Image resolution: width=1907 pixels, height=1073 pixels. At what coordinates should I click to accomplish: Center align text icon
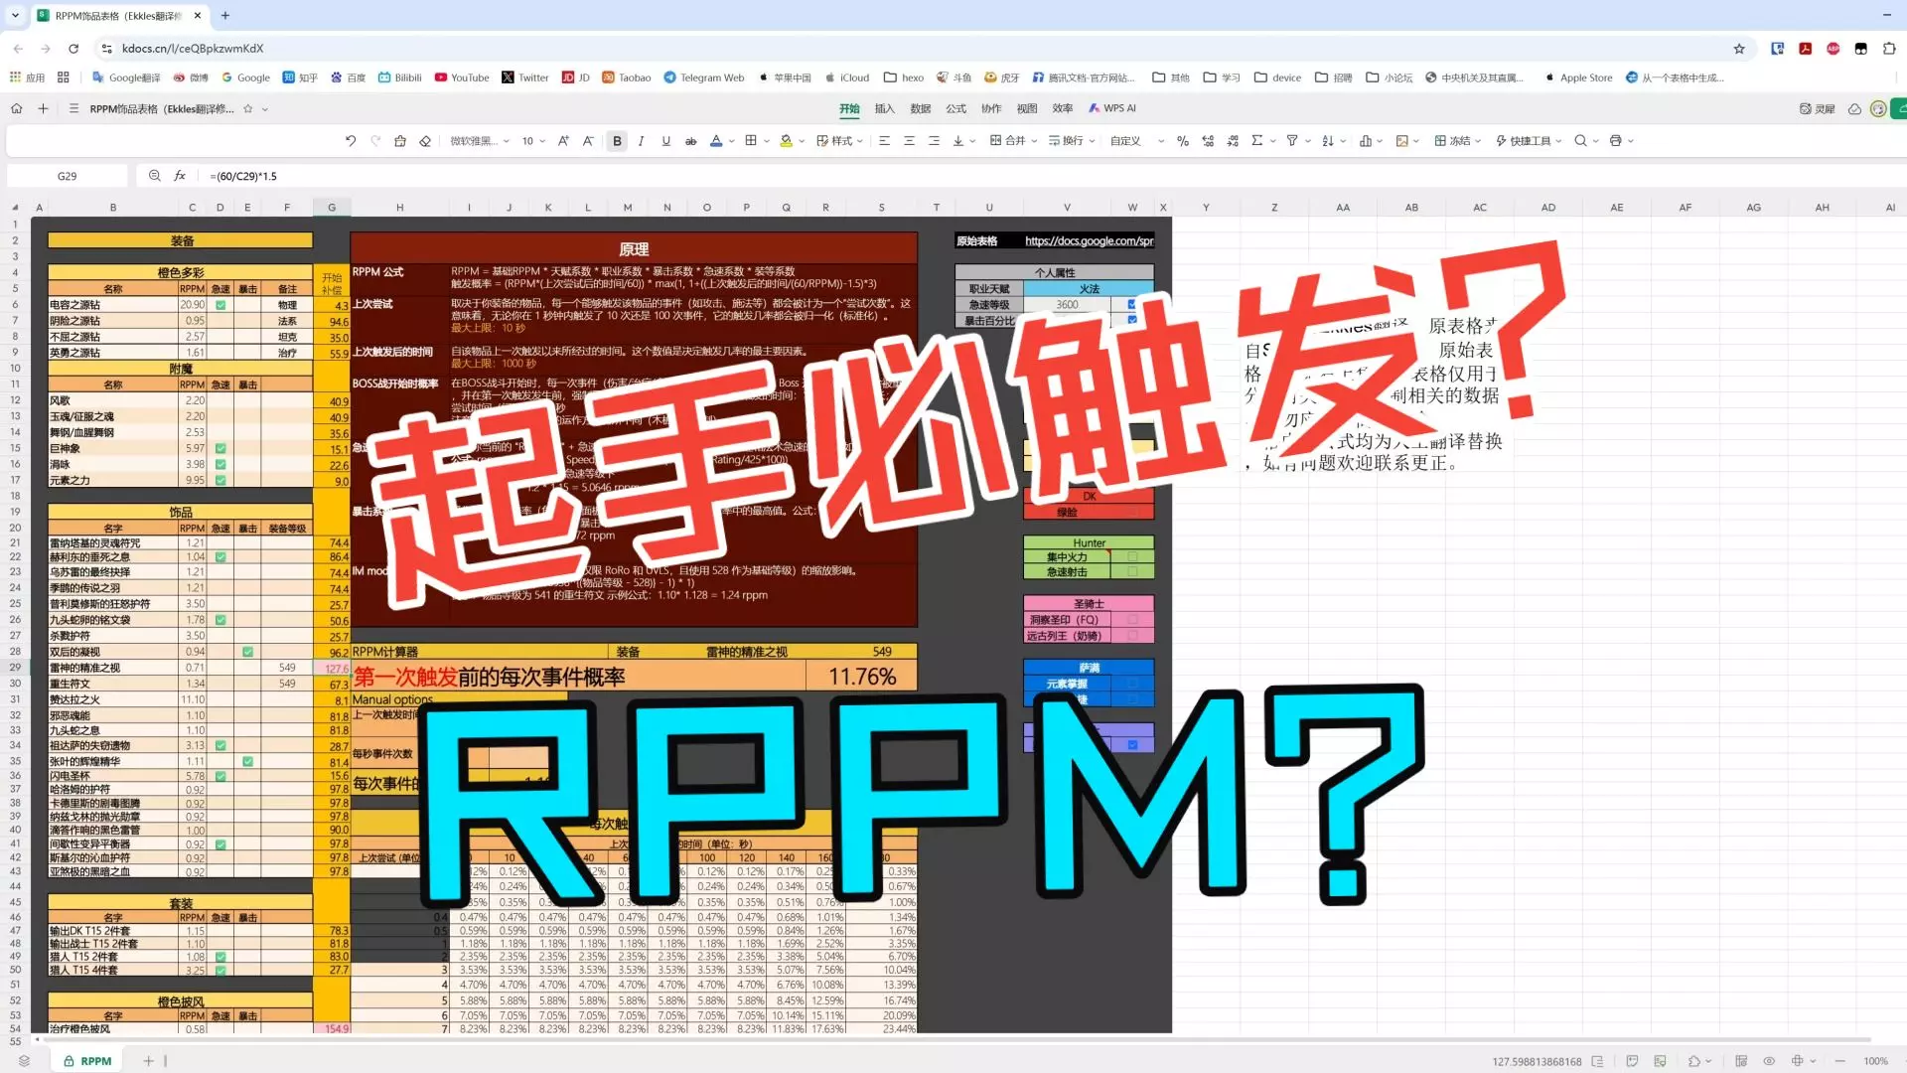(x=909, y=141)
